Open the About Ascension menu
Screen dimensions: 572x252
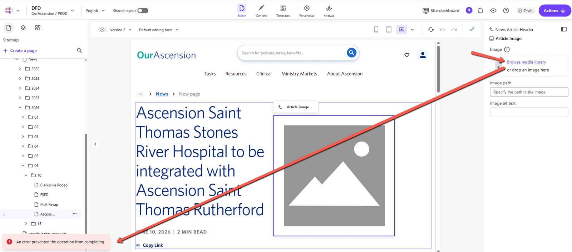pyautogui.click(x=345, y=74)
